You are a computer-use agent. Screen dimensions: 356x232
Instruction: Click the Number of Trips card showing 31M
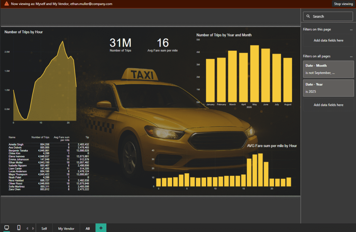coord(120,44)
